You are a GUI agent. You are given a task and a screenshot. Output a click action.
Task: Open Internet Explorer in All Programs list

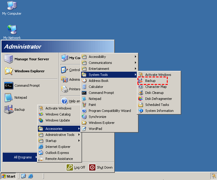point(58,147)
